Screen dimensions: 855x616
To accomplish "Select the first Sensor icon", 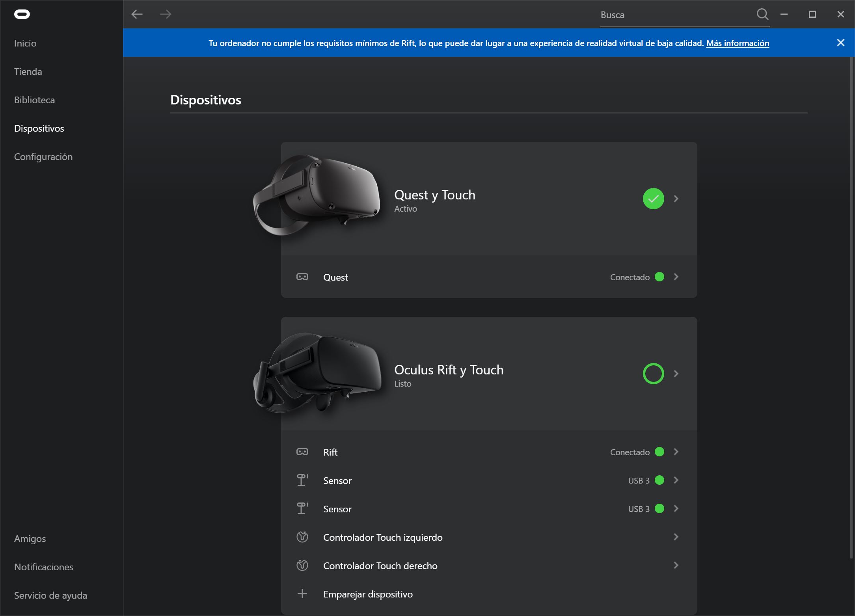I will pyautogui.click(x=302, y=480).
